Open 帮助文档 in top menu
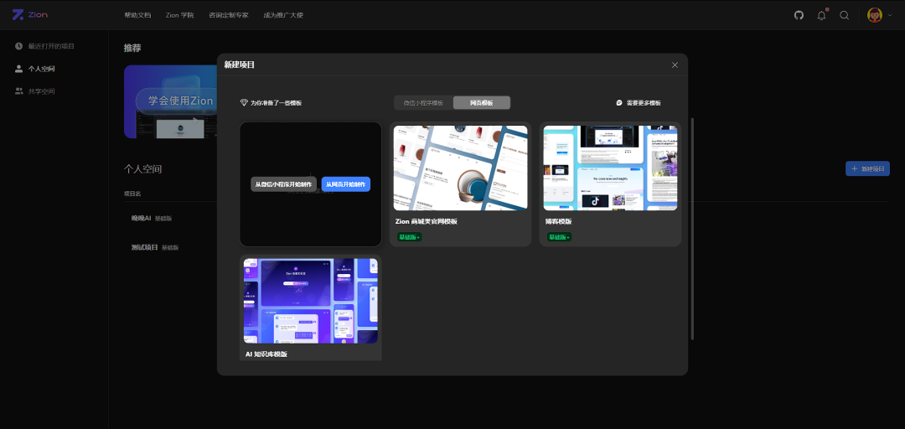This screenshot has height=429, width=905. [x=137, y=15]
